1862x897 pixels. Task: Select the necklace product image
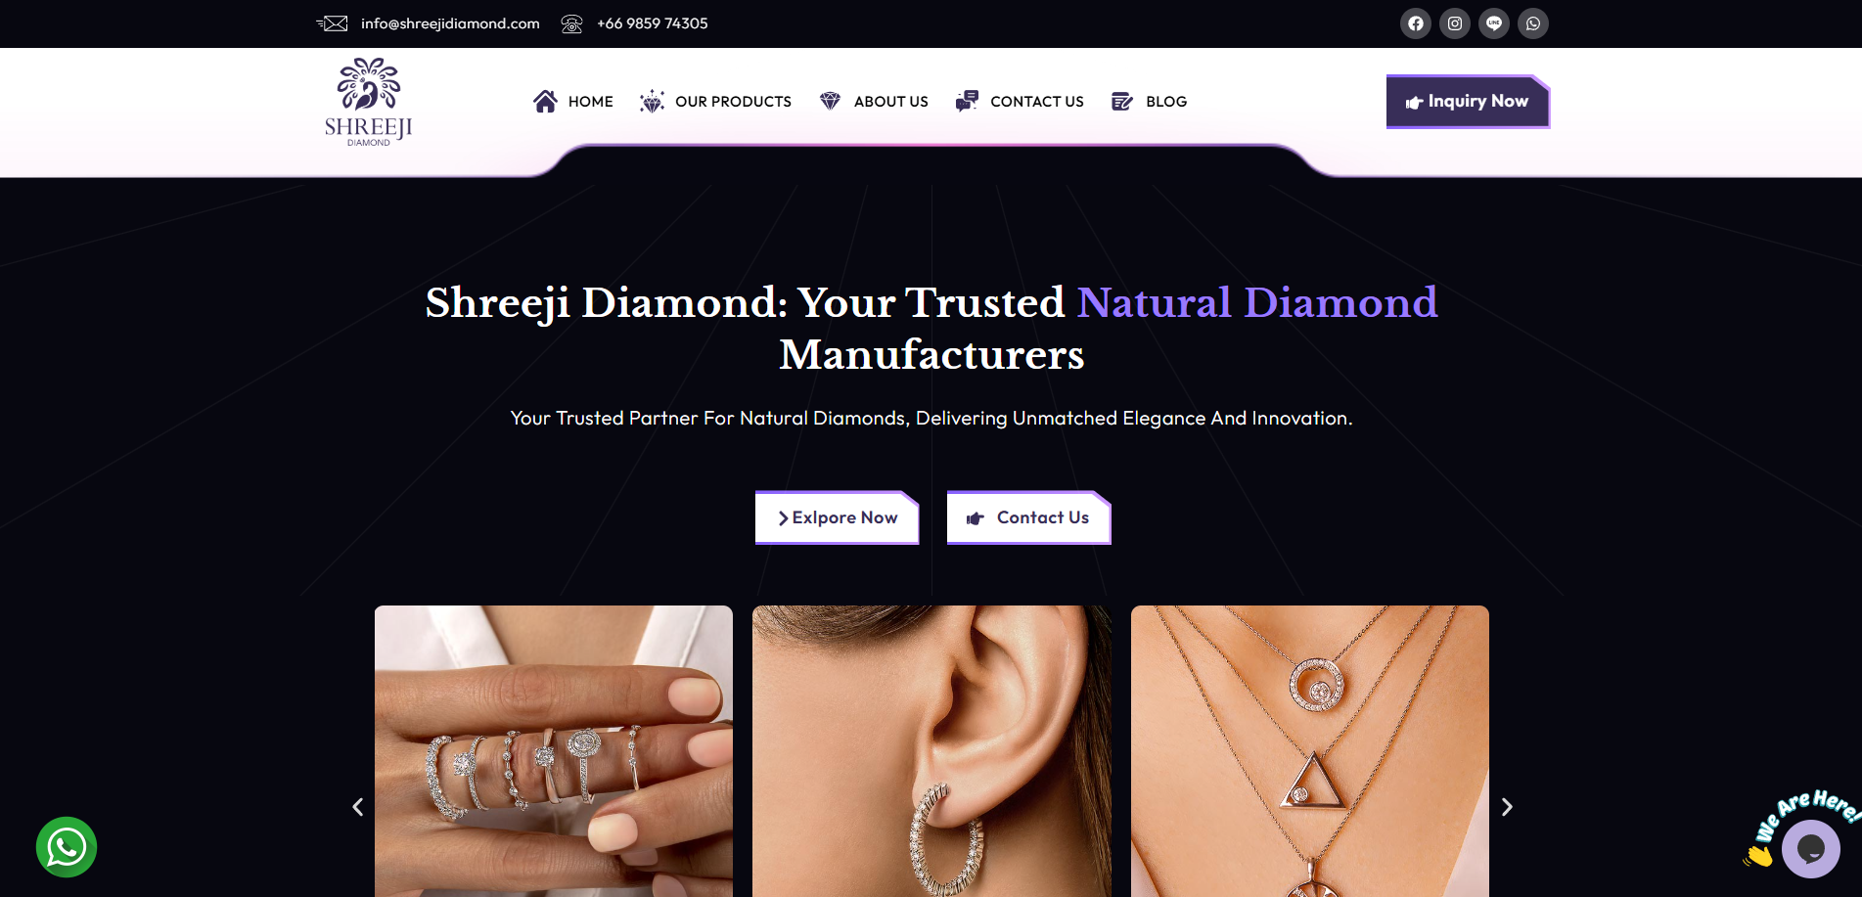(1310, 751)
